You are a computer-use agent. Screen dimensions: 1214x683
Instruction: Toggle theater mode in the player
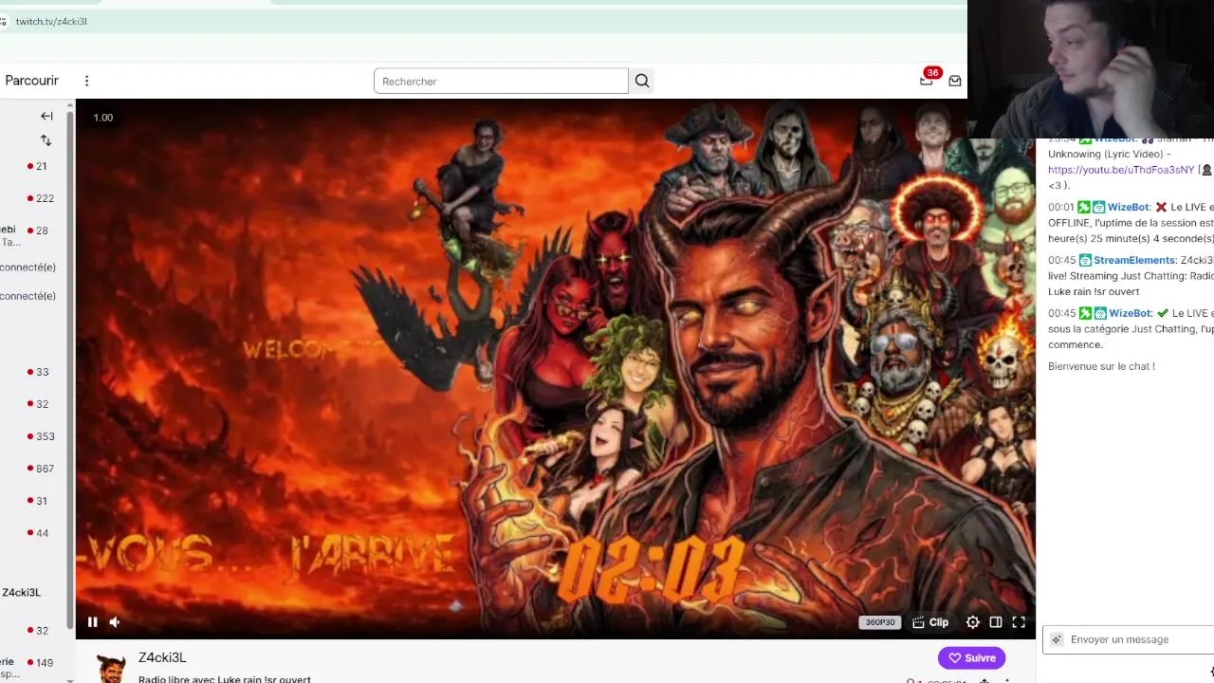click(x=996, y=622)
